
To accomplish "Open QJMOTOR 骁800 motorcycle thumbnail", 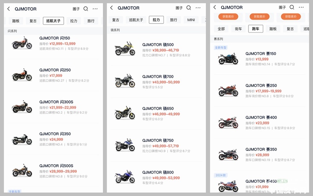I will 125,177.
